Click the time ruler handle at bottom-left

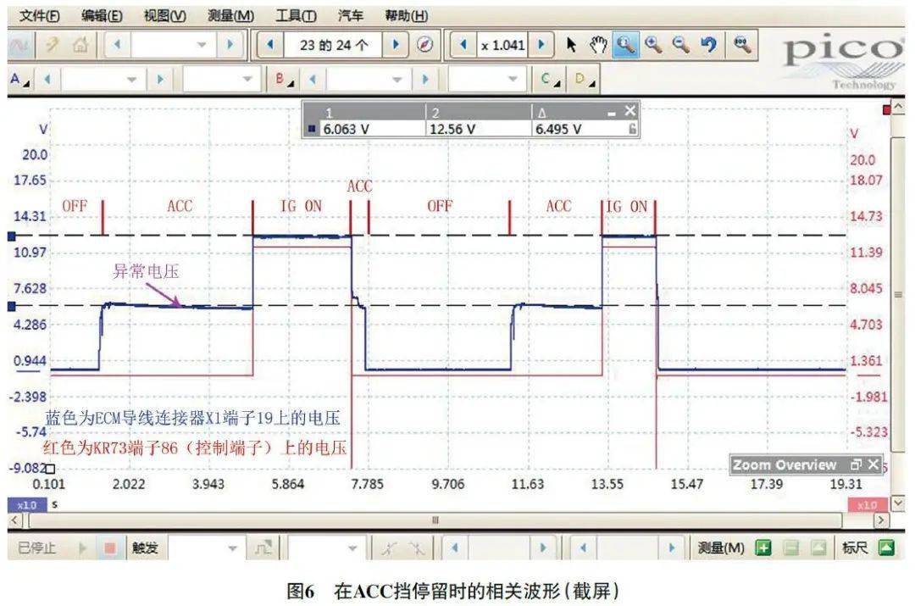50,468
